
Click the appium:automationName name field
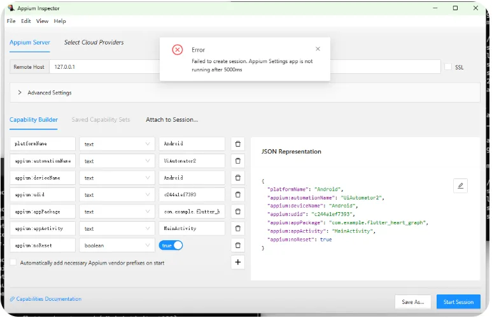point(43,161)
